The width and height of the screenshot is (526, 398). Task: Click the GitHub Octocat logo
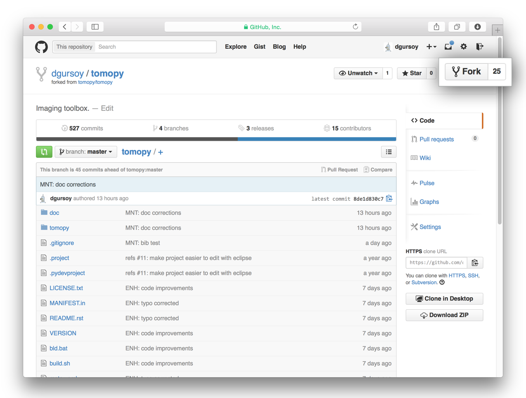(41, 47)
